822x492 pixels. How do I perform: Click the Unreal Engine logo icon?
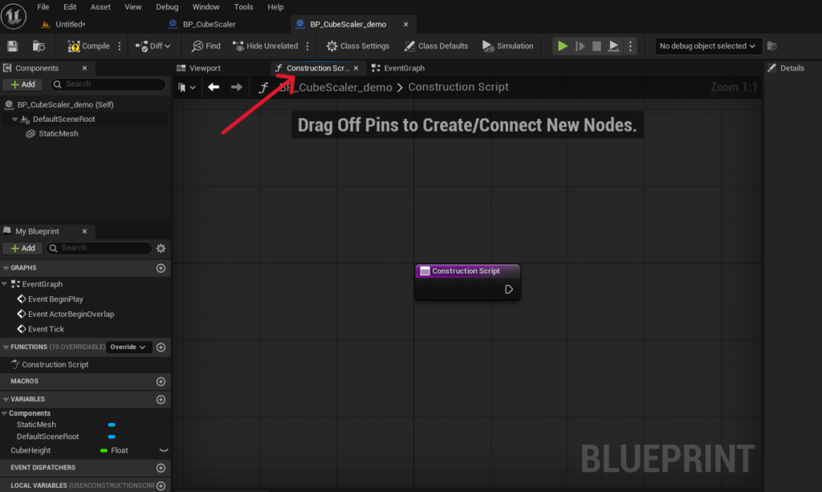point(14,15)
